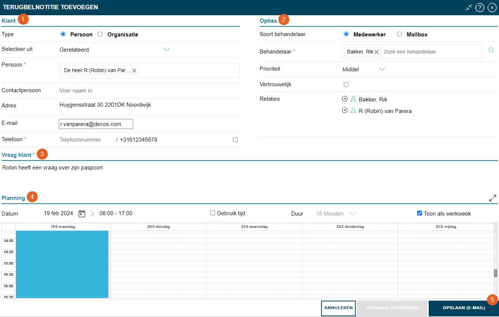
Task: Click address Huygensstraat 30 2201DK Noordwijk
Action: [105, 105]
